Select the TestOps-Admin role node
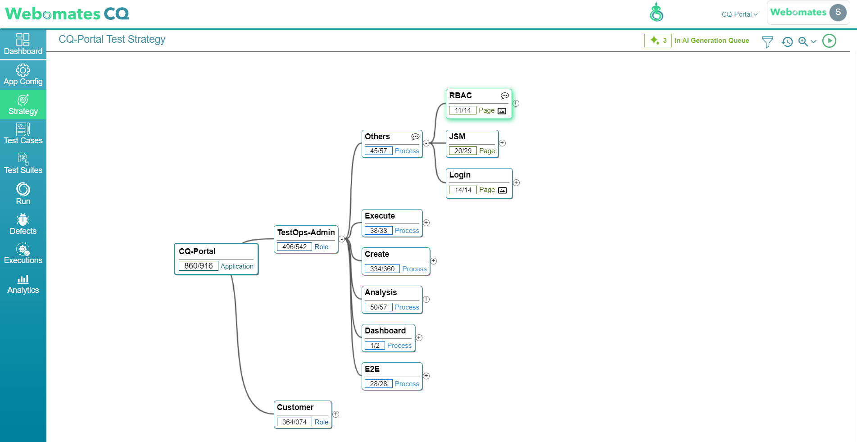The image size is (857, 442). 306,239
